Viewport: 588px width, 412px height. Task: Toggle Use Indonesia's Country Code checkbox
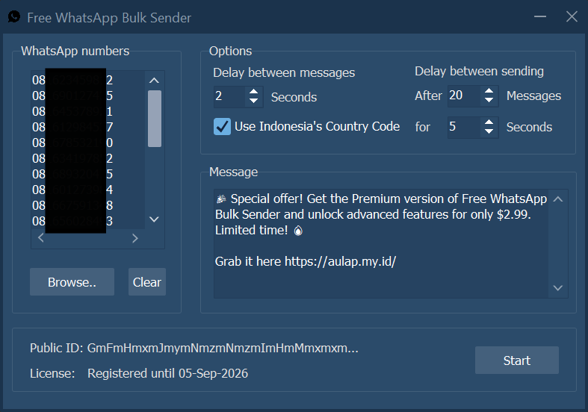222,126
